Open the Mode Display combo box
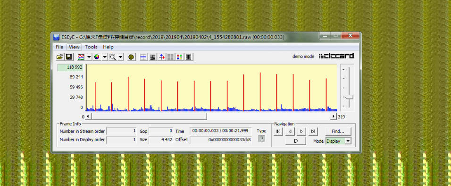This screenshot has height=186, width=451. (338, 141)
